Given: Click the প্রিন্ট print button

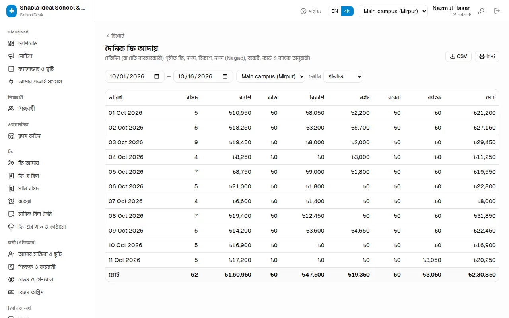Looking at the screenshot, I should click(x=487, y=56).
